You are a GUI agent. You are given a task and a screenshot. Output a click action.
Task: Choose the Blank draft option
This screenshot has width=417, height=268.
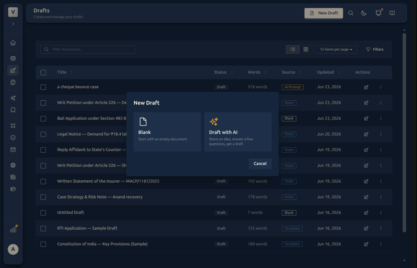[x=167, y=132]
